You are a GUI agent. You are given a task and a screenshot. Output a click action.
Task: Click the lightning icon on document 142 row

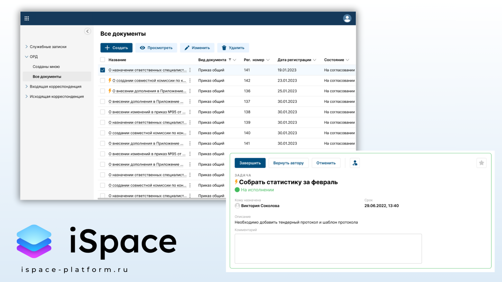(110, 80)
